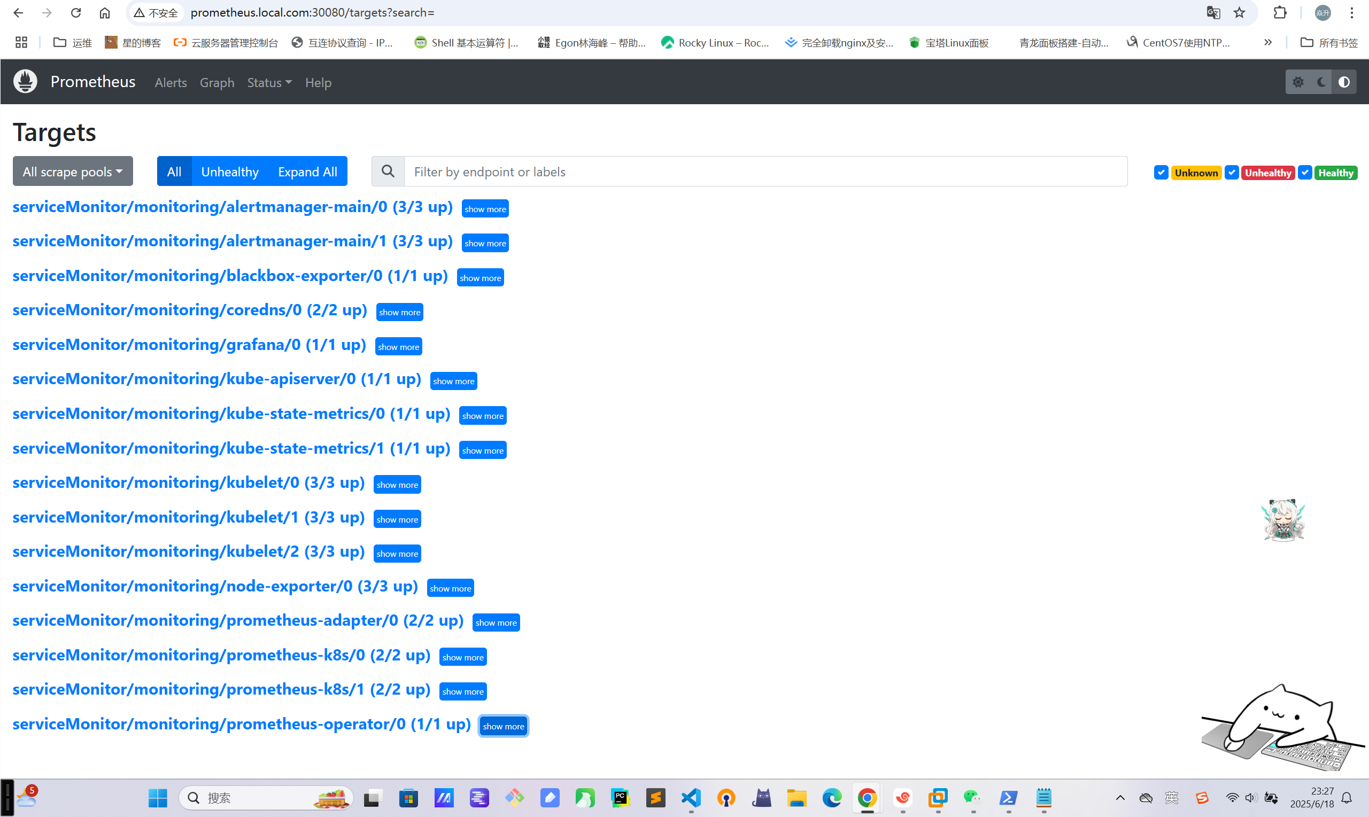Bookmark this page with the star icon
This screenshot has width=1369, height=817.
click(1239, 12)
